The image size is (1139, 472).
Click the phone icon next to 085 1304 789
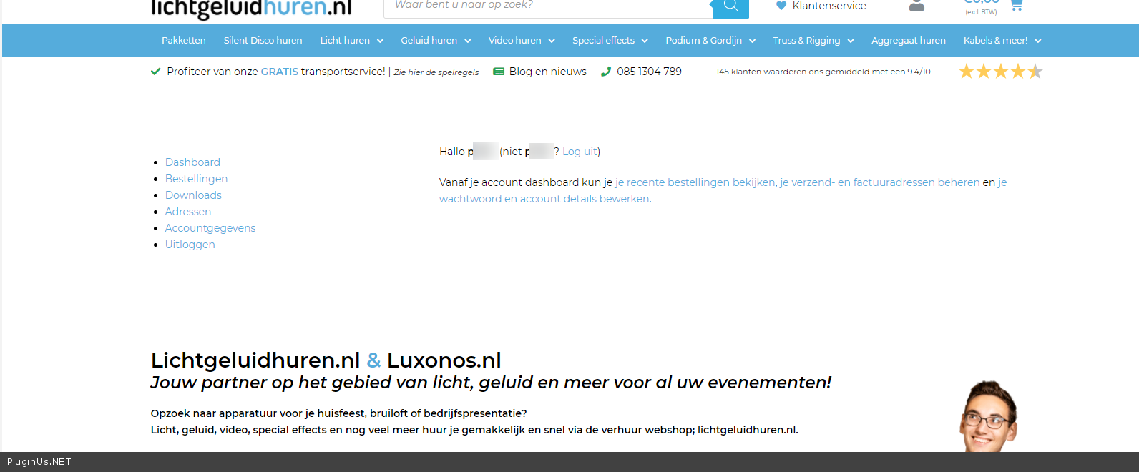[606, 72]
